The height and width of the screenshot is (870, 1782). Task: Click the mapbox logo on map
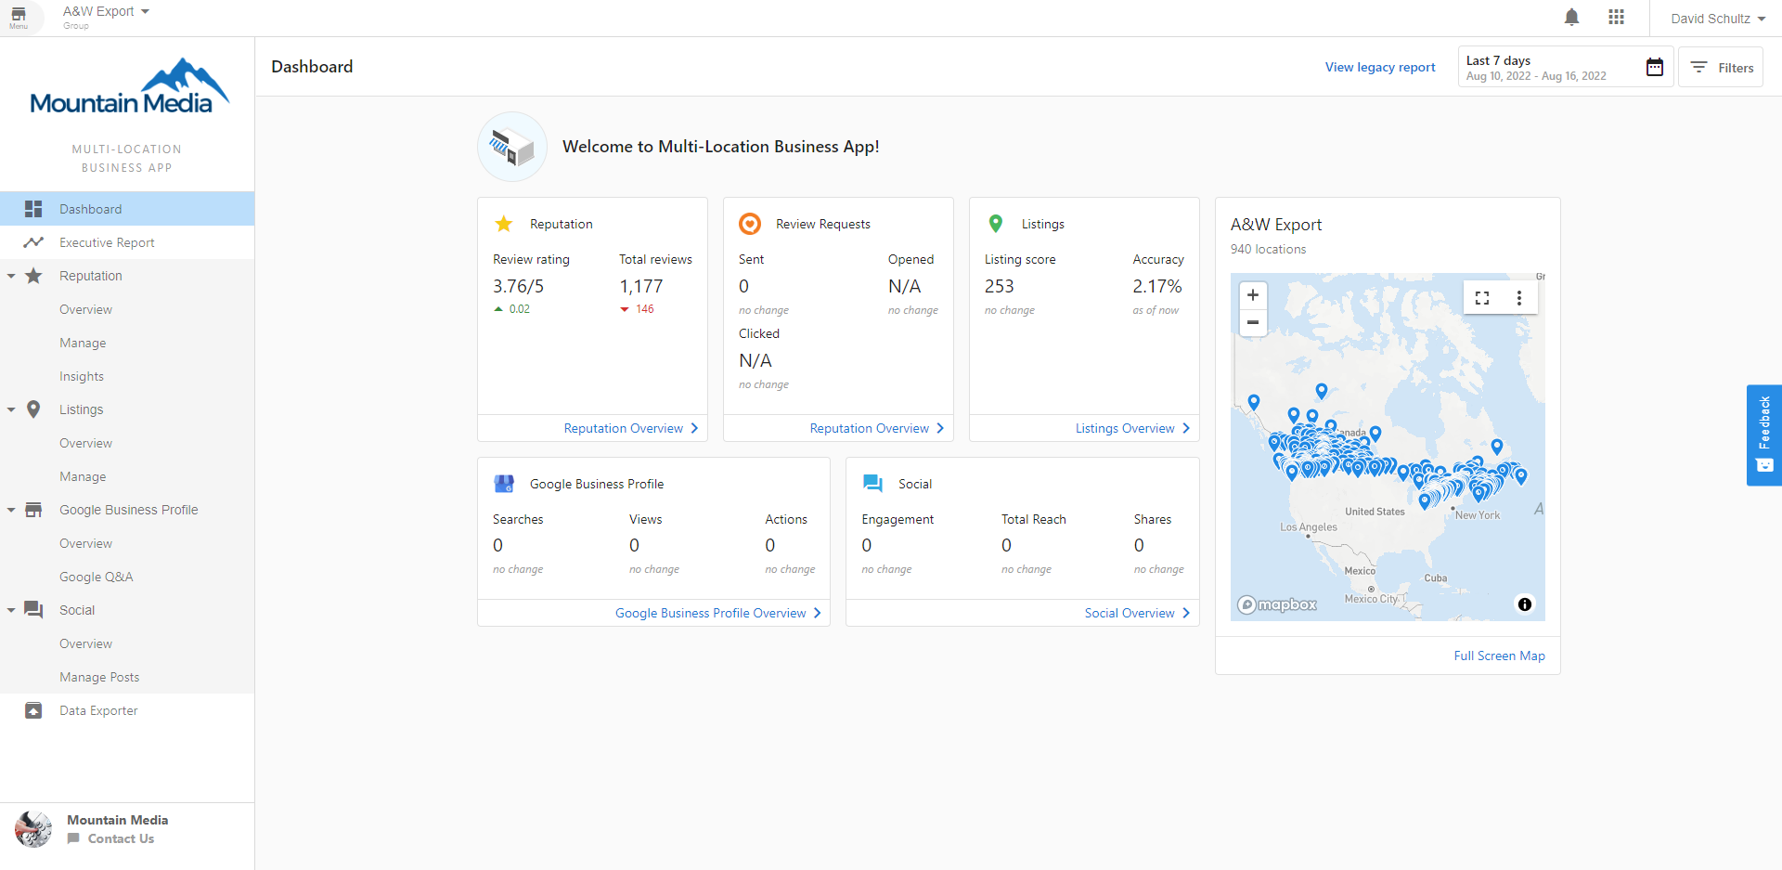tap(1277, 604)
